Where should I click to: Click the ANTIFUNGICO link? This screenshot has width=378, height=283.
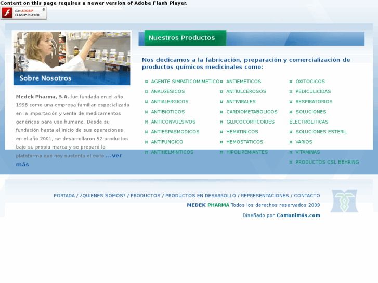tap(167, 142)
